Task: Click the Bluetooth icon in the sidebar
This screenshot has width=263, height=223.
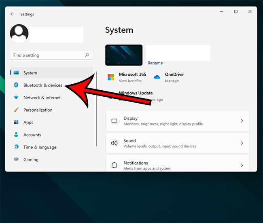Action: click(x=16, y=85)
